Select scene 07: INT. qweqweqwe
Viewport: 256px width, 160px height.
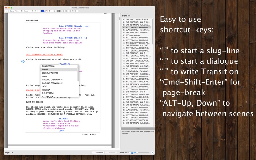(x=136, y=35)
